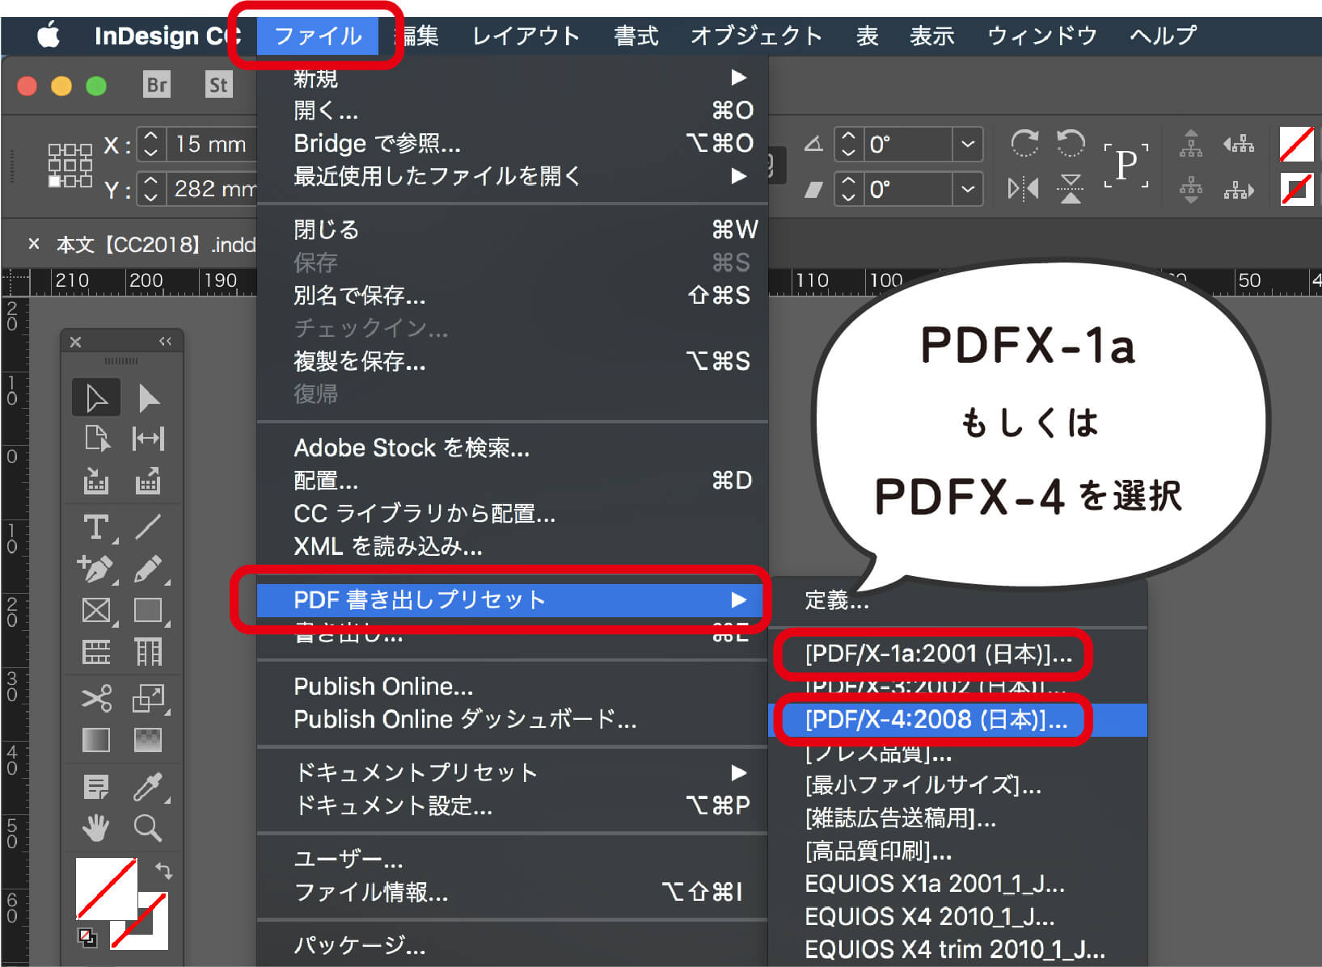The width and height of the screenshot is (1322, 967).
Task: Select the Pencil tool
Action: click(148, 569)
